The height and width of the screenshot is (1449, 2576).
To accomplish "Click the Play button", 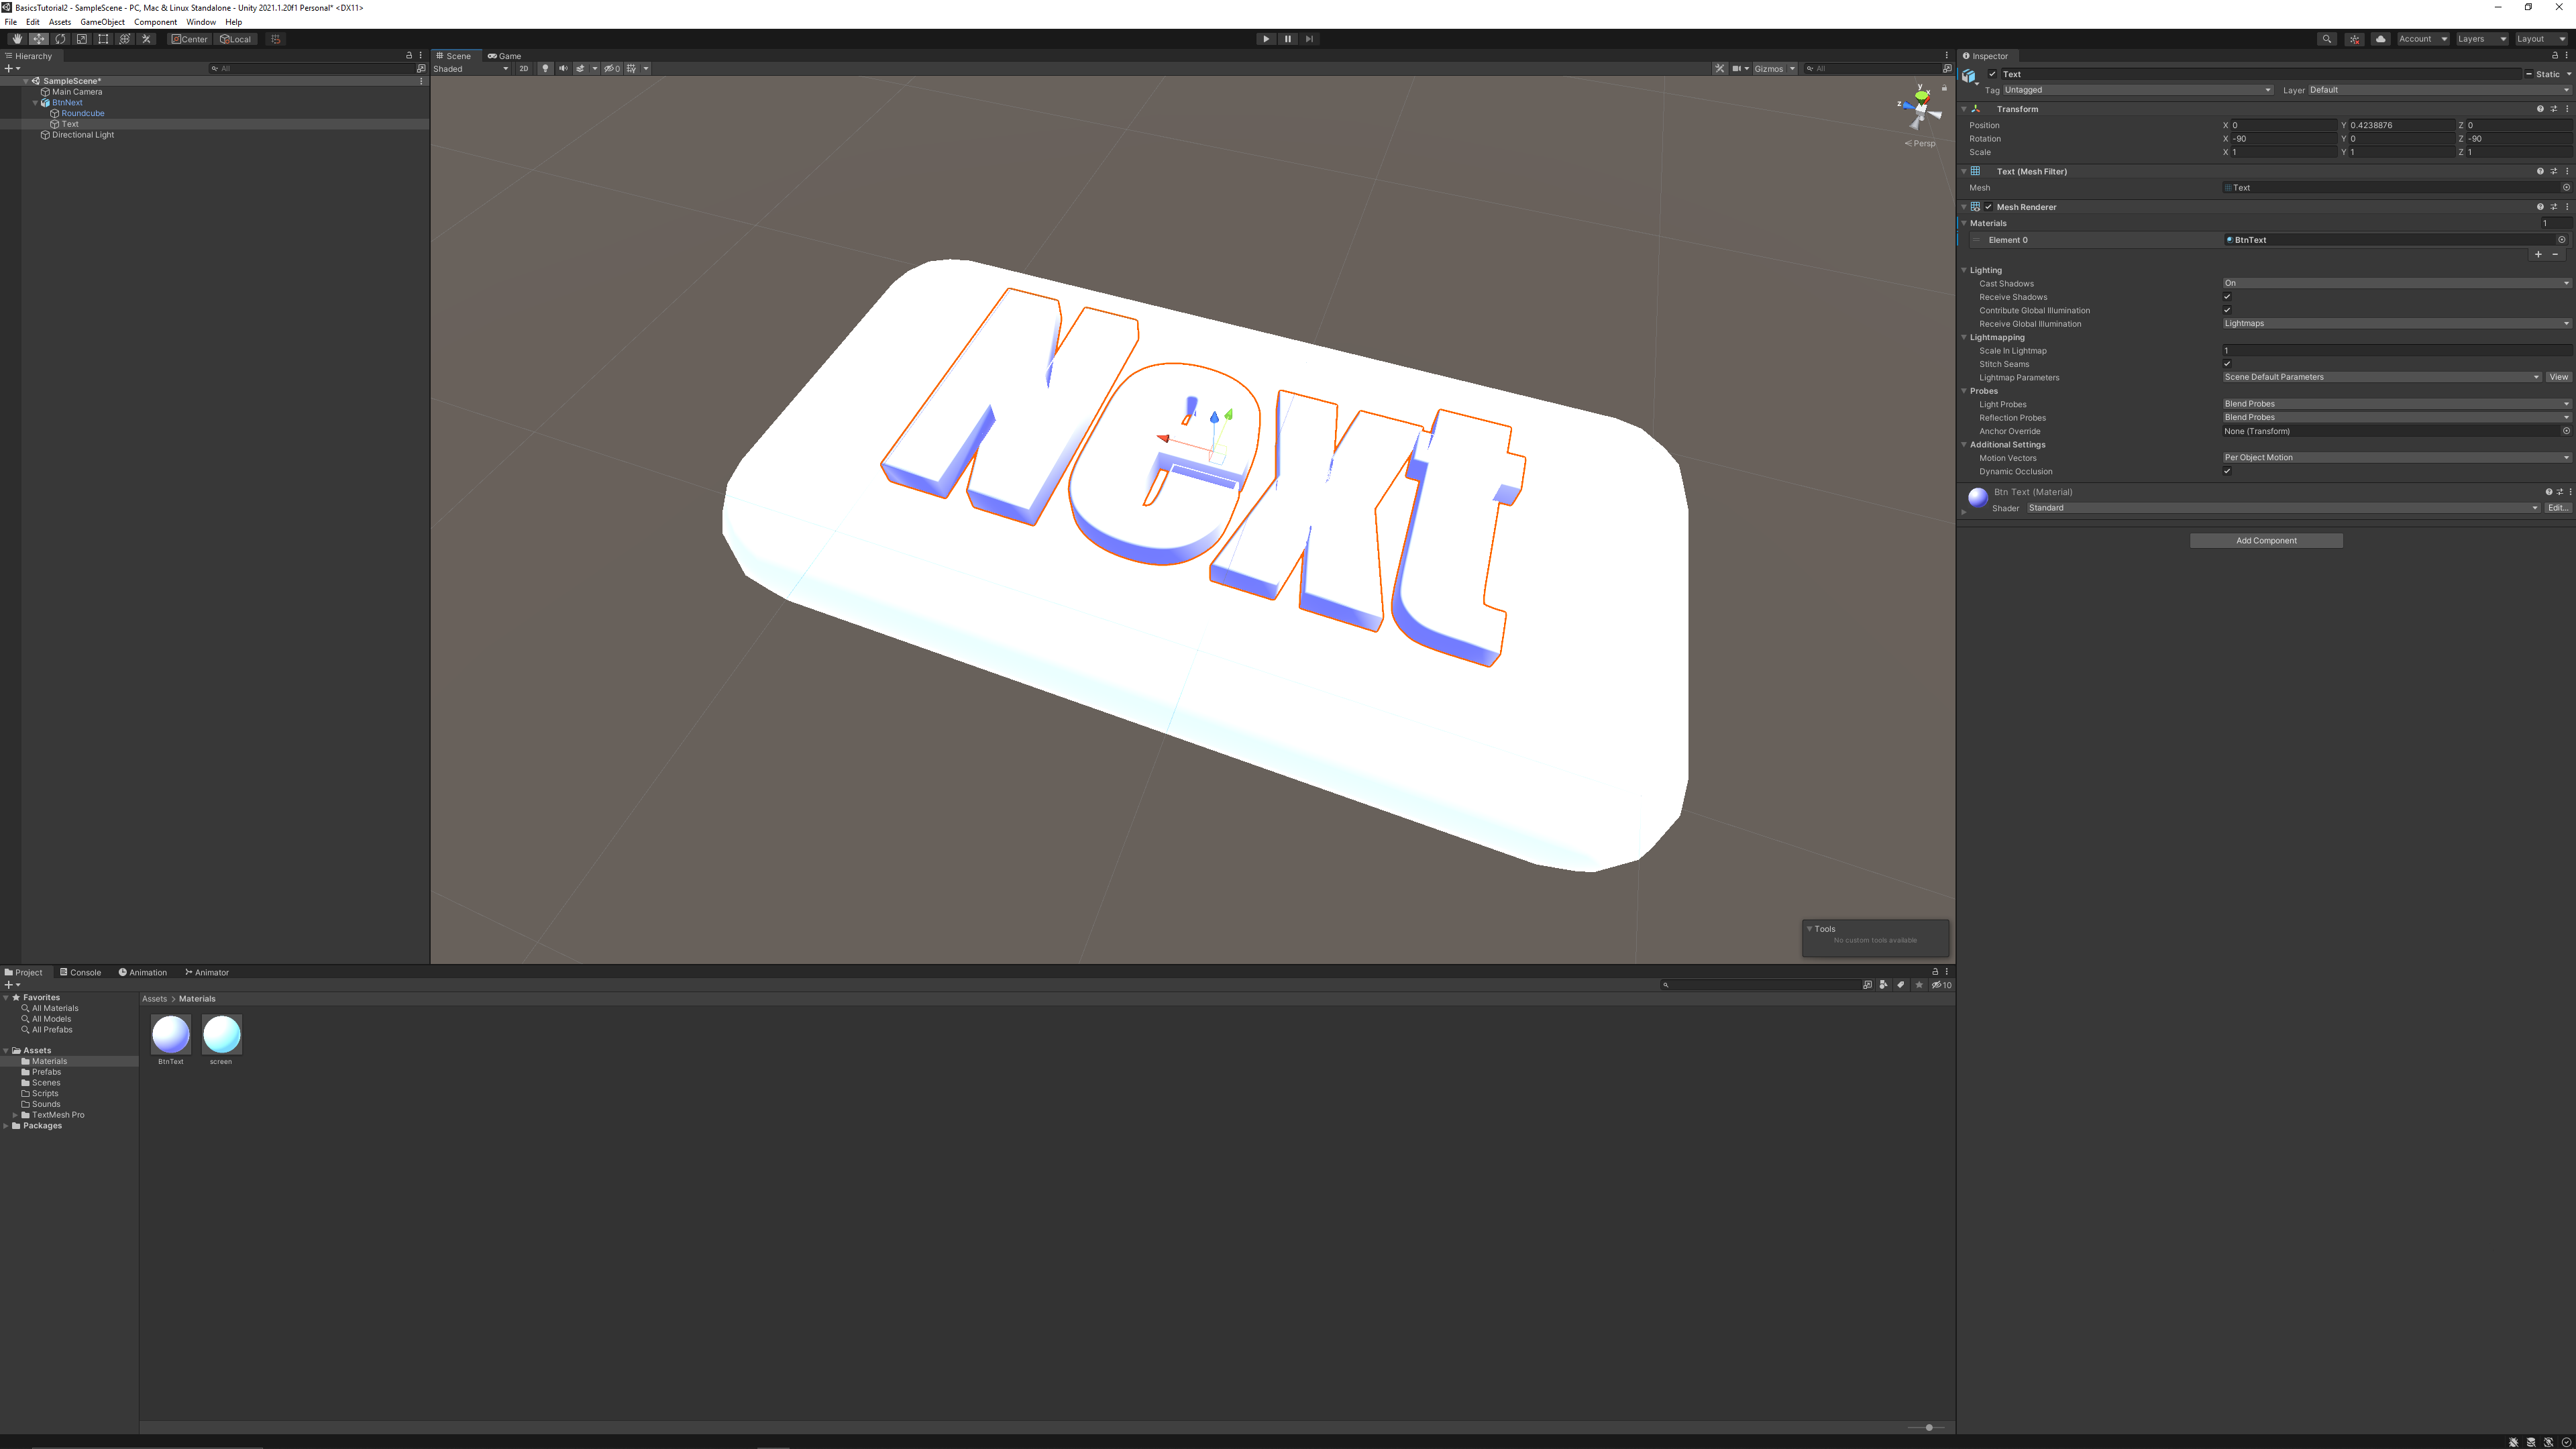I will [x=1266, y=39].
